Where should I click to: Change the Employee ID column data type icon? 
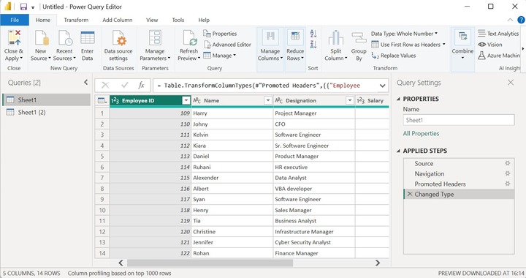click(x=115, y=100)
